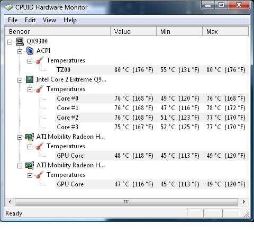The height and width of the screenshot is (233, 254).
Task: Click the horizontal scrollbar right arrow
Action: pos(244,202)
